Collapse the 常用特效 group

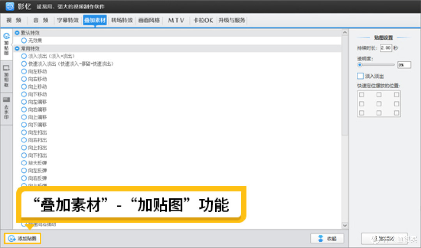pos(17,48)
